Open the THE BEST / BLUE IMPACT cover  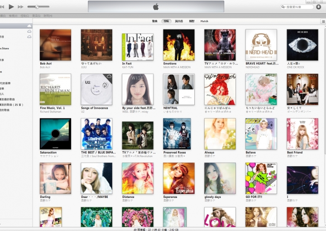96,134
